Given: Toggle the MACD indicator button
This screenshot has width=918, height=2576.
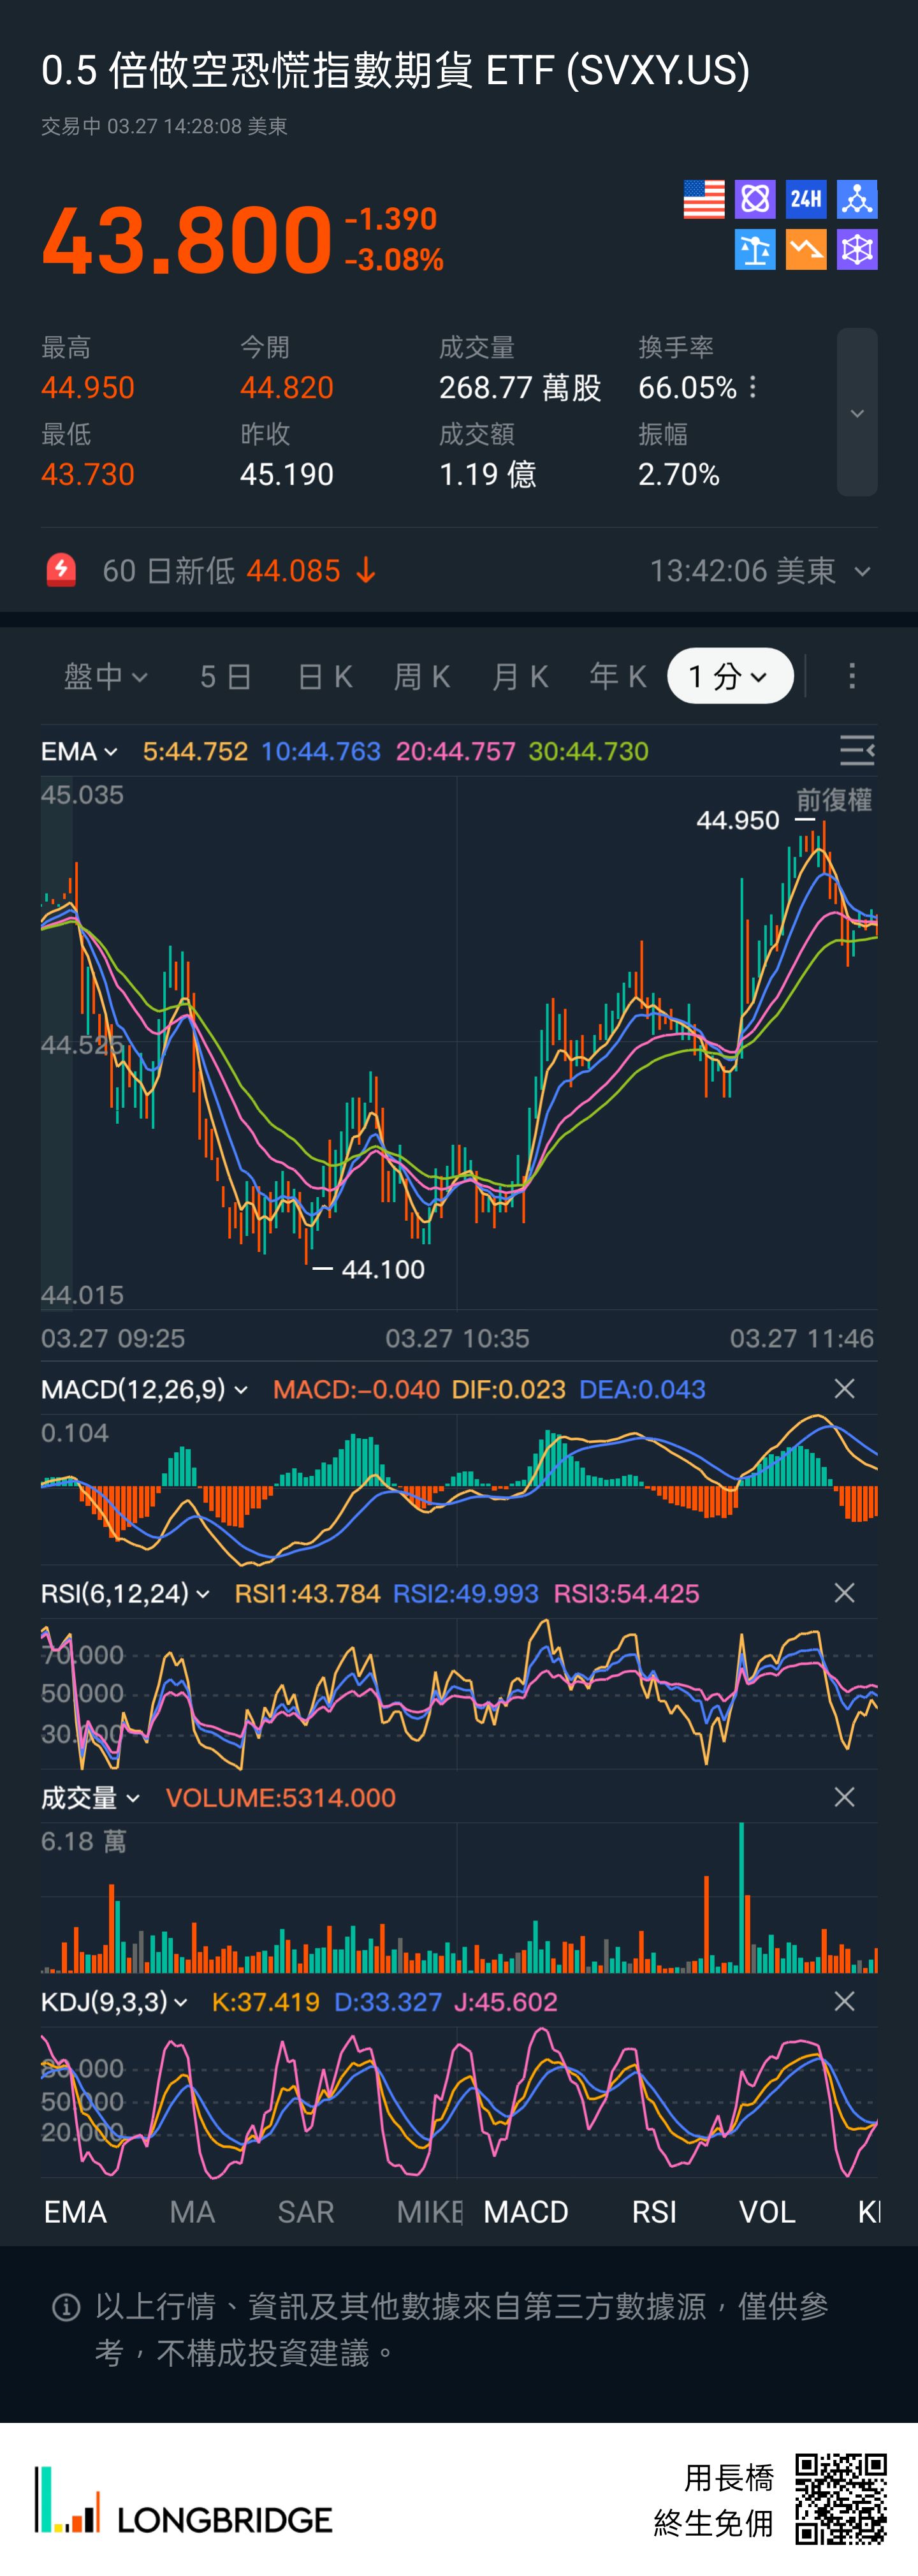Looking at the screenshot, I should pos(526,2212).
